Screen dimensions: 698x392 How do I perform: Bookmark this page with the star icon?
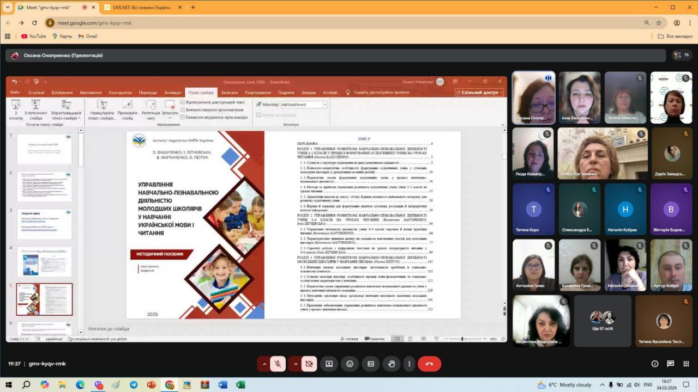[x=659, y=23]
